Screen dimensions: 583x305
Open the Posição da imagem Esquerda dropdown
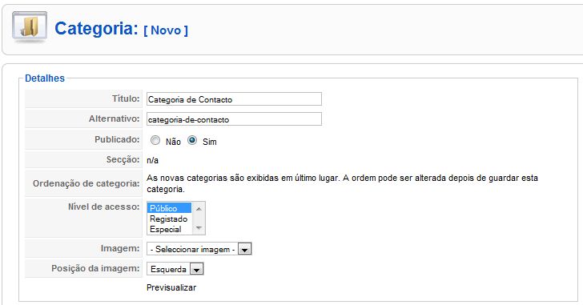[175, 269]
